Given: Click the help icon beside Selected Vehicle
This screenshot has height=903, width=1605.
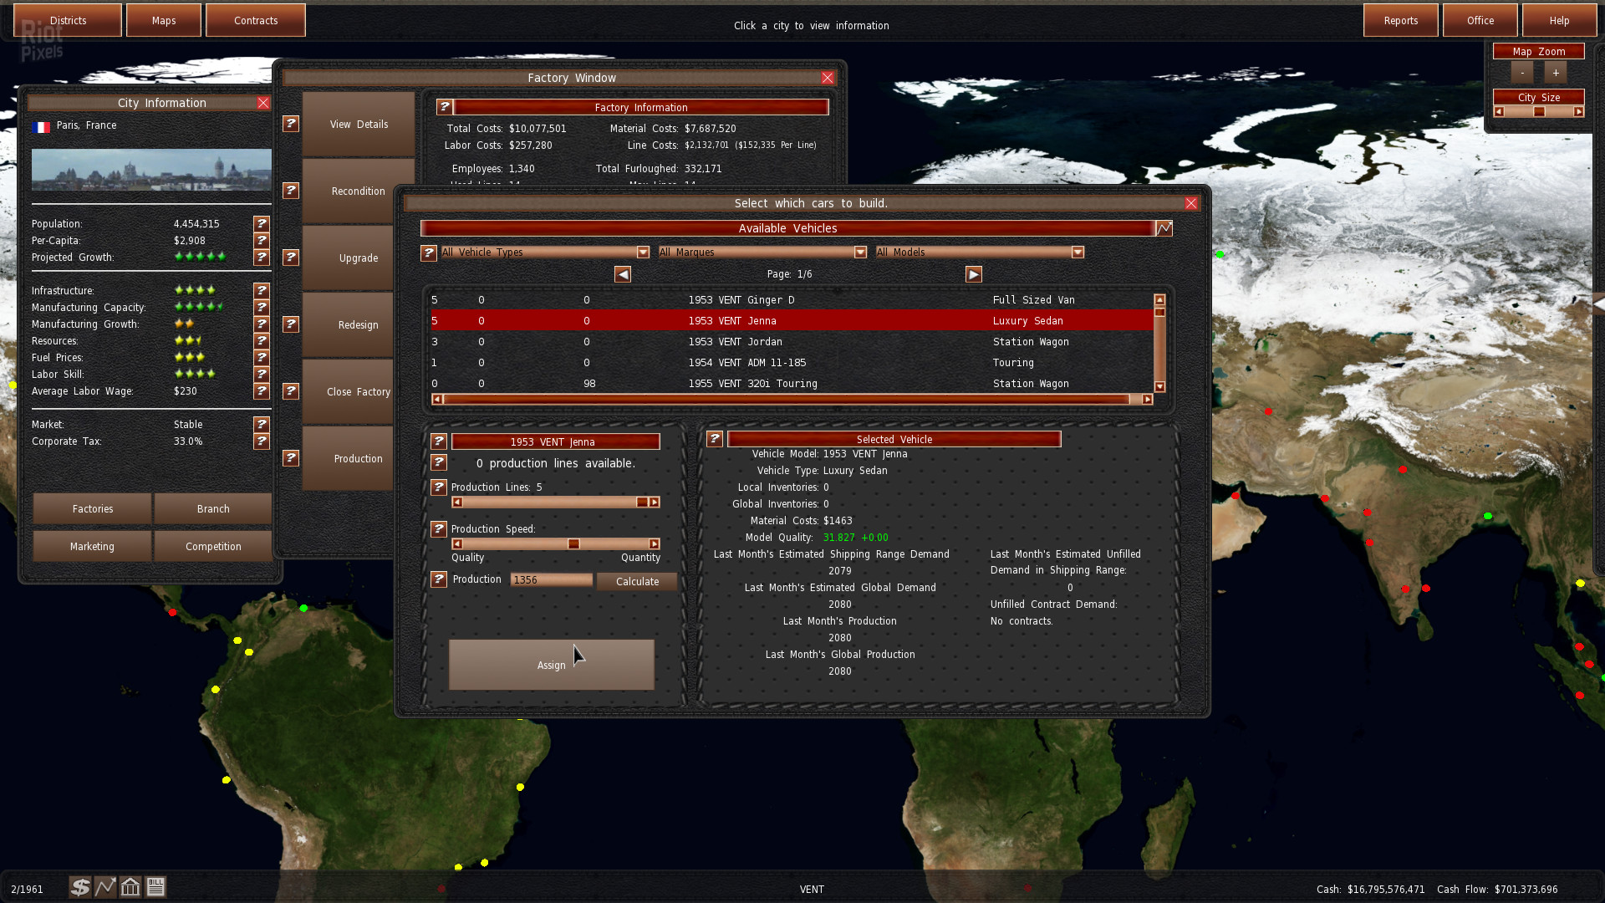Looking at the screenshot, I should coord(714,438).
